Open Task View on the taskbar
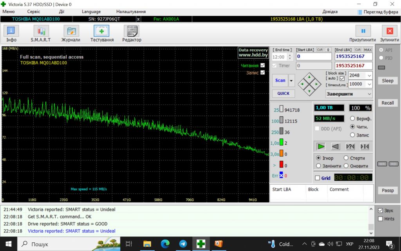Screen dimensions: 401x251 [129, 244]
